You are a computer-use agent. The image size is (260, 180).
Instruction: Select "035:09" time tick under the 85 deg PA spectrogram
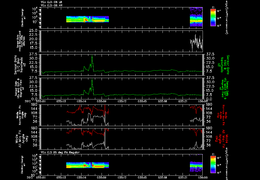102,177
